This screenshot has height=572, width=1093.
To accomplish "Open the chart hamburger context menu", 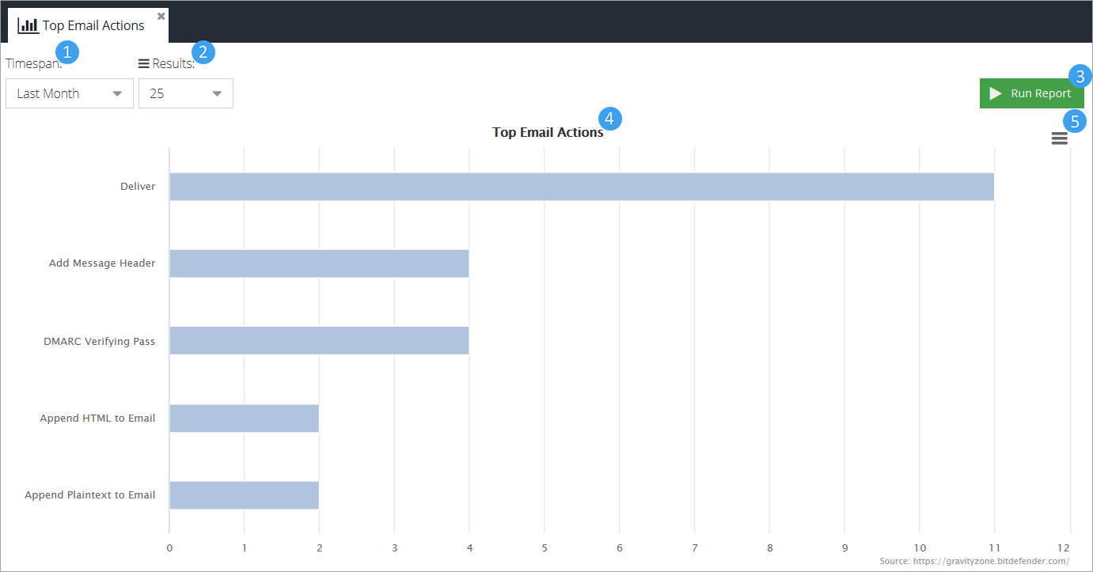I will [x=1059, y=138].
